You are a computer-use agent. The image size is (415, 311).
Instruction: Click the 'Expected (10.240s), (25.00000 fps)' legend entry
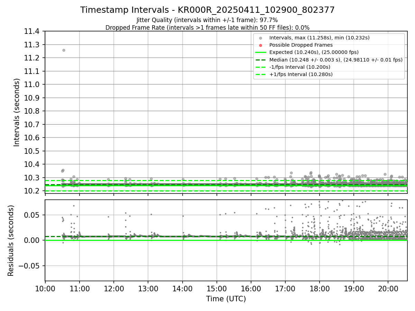click(x=314, y=52)
